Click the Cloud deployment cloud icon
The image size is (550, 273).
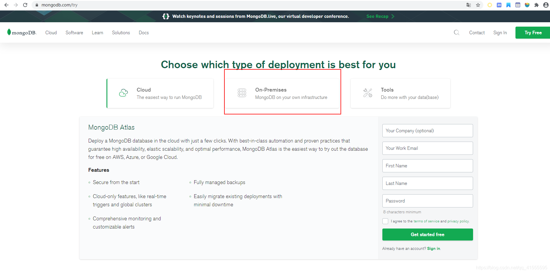coord(123,93)
